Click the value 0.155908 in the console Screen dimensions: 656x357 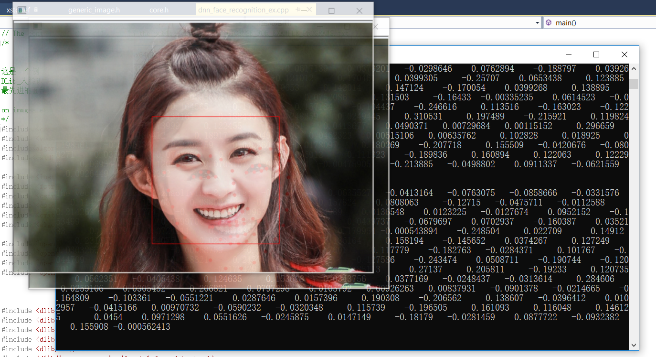(x=89, y=327)
